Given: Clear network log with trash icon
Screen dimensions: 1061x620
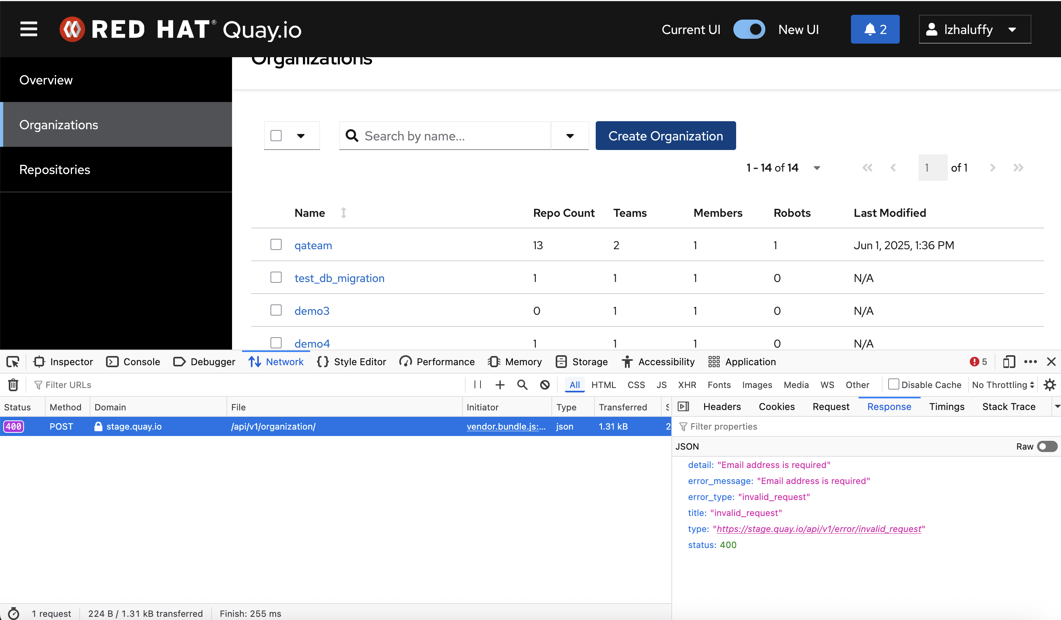Looking at the screenshot, I should [13, 385].
